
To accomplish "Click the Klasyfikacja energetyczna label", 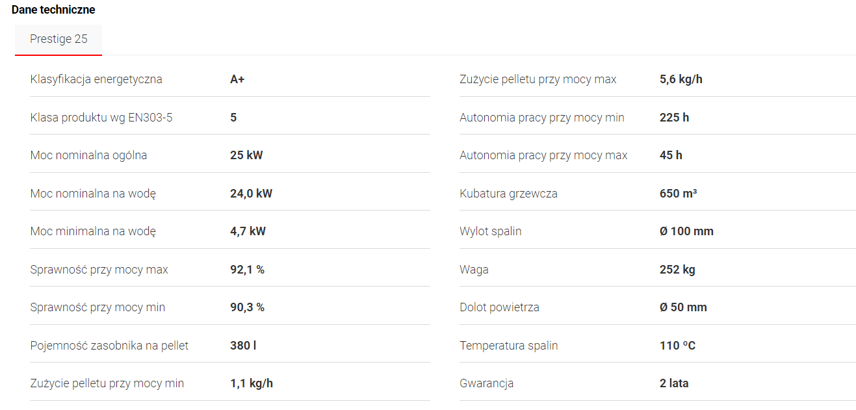I will (x=96, y=79).
